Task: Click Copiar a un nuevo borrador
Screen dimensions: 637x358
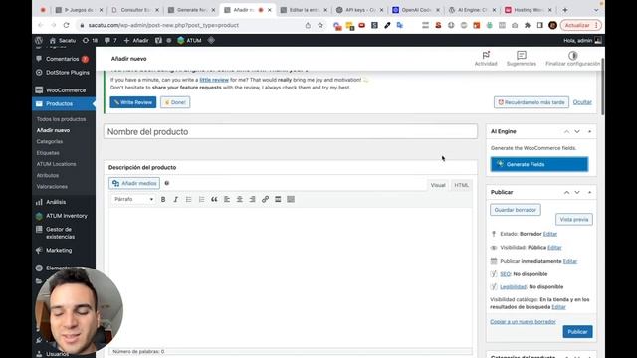Action: (523, 322)
